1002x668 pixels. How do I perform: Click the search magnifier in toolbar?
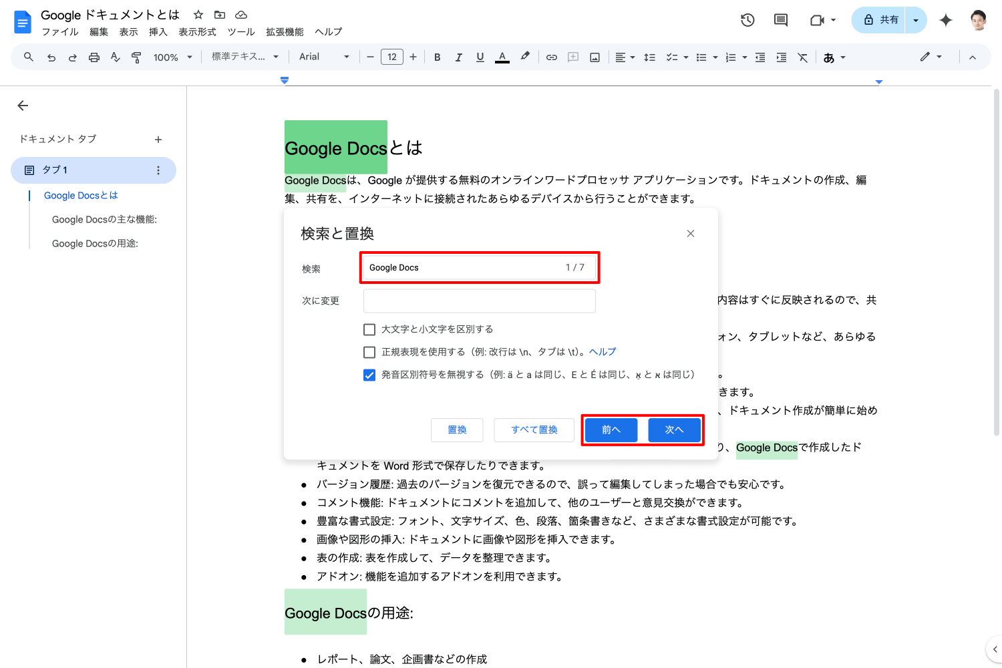coord(29,57)
